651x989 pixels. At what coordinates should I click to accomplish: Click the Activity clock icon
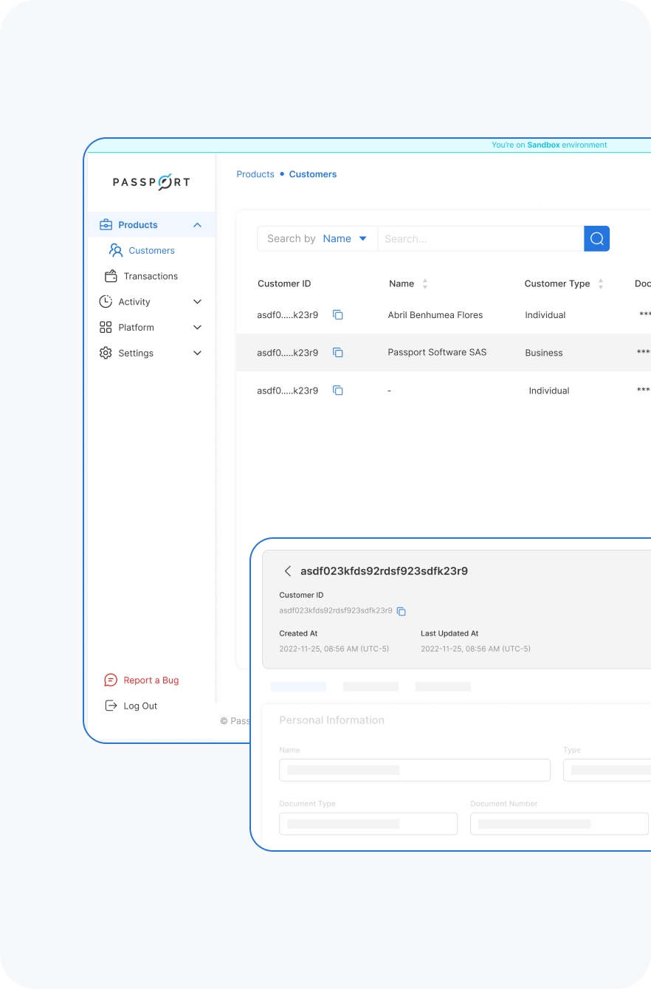pyautogui.click(x=106, y=301)
